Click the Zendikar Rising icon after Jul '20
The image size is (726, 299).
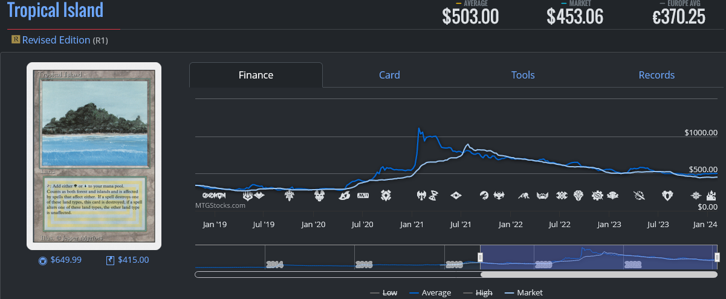386,196
